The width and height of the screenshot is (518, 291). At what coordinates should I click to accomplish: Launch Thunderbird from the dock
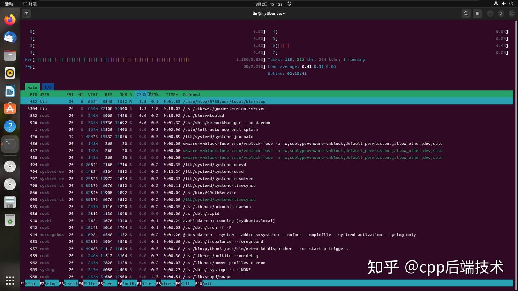(10, 37)
